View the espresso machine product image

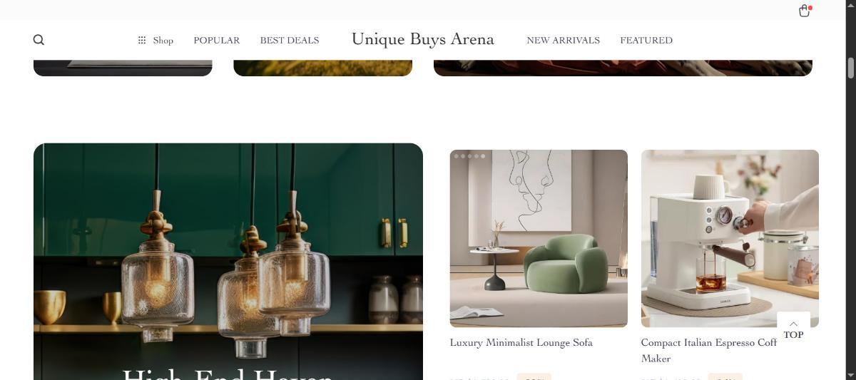click(730, 238)
